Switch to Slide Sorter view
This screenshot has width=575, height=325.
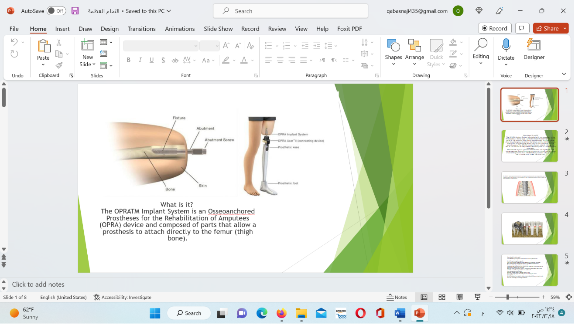[442, 297]
